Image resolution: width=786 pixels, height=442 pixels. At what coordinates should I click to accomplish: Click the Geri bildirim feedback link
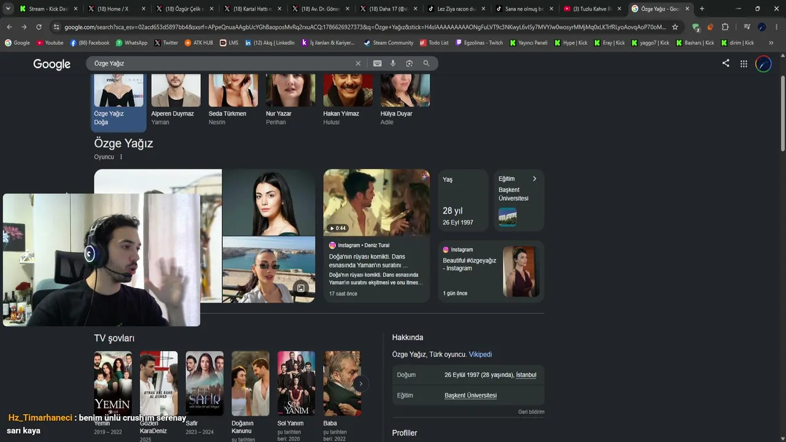pyautogui.click(x=531, y=412)
